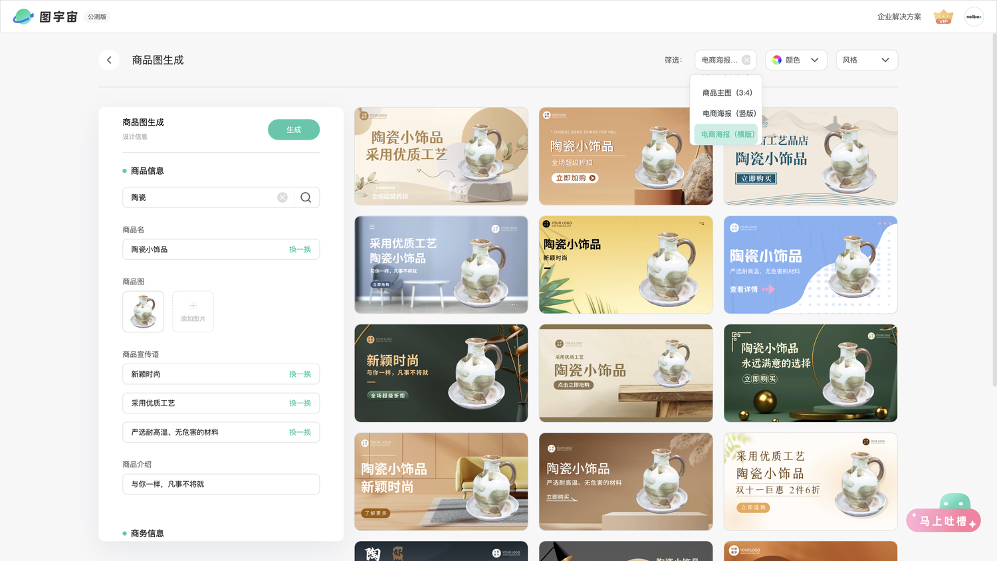Open the 马上吐槽 feedback mascot
Image resolution: width=997 pixels, height=561 pixels.
point(944,513)
